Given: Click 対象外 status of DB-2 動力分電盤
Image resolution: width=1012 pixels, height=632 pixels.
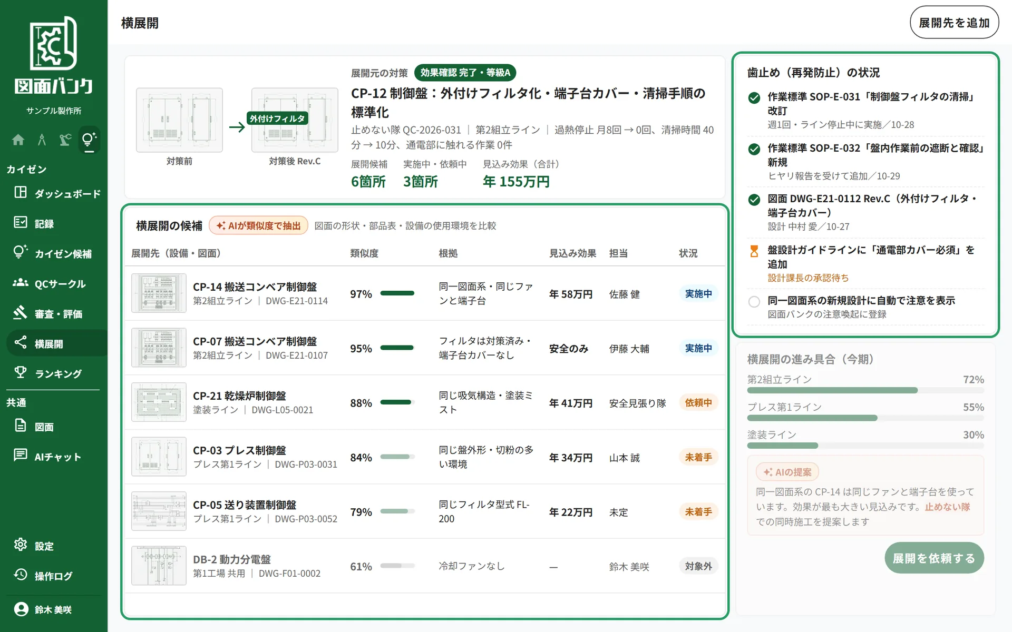Looking at the screenshot, I should coord(698,566).
